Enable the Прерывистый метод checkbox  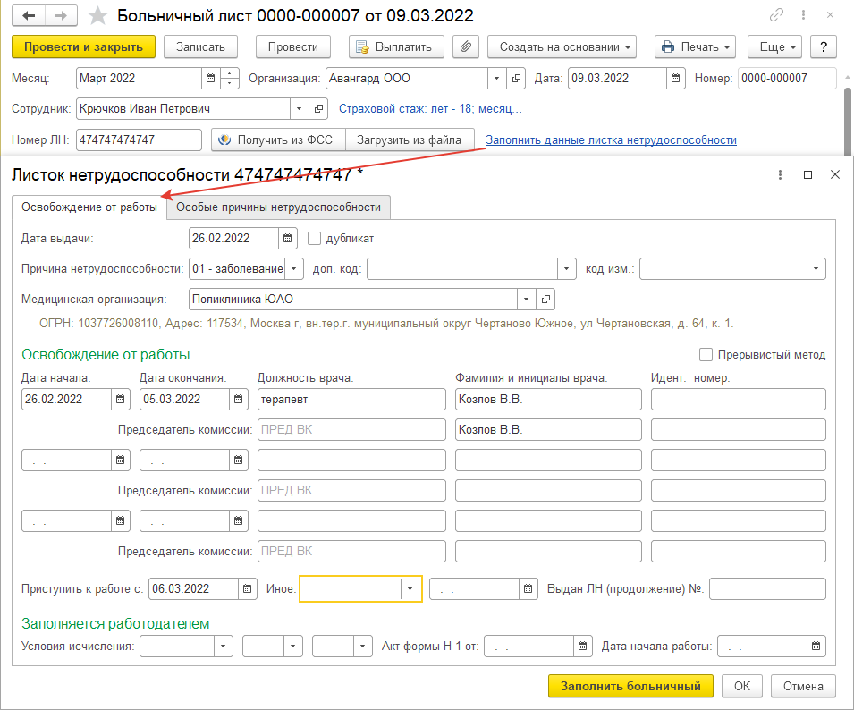706,355
